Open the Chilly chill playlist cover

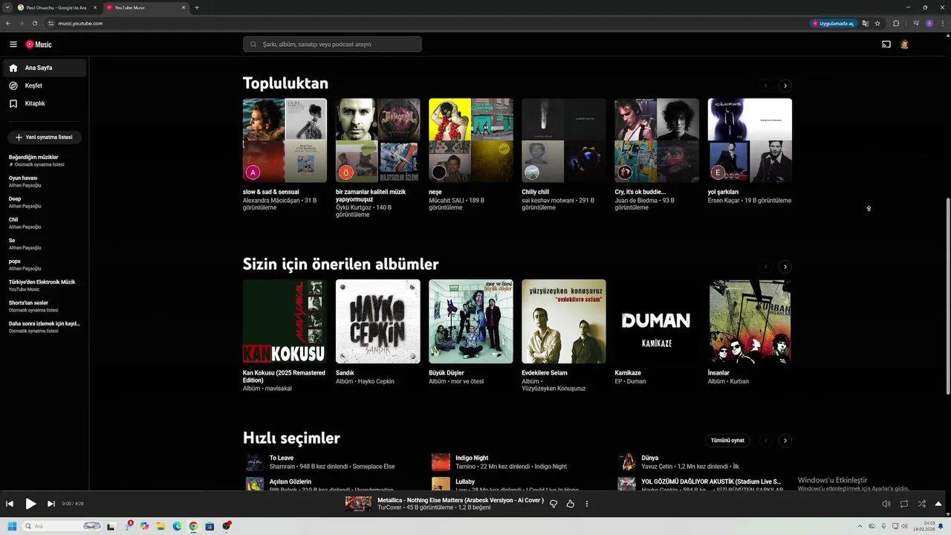[563, 140]
